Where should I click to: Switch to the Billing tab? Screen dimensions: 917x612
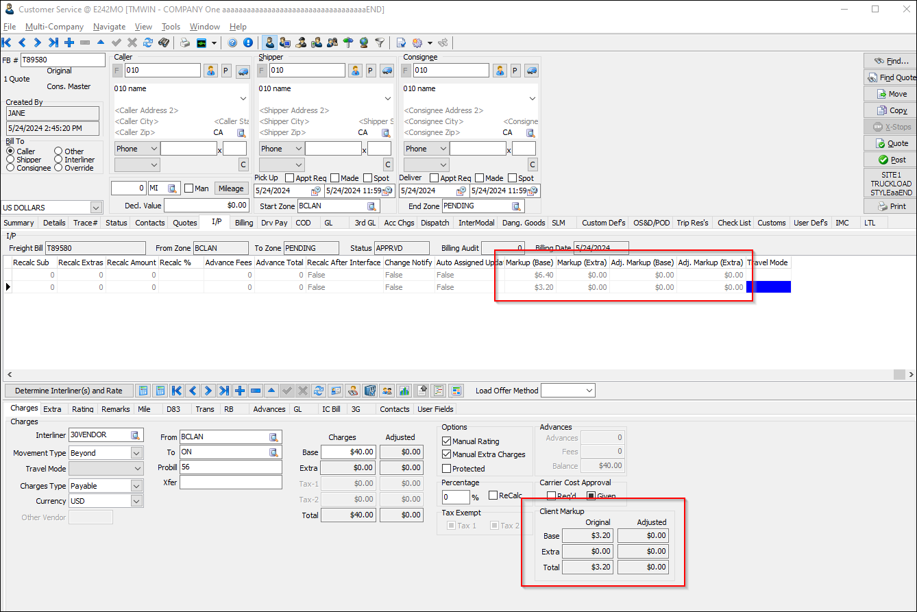[x=244, y=223]
